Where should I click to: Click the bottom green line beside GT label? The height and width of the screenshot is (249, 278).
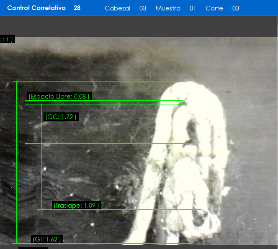[x=126, y=243]
